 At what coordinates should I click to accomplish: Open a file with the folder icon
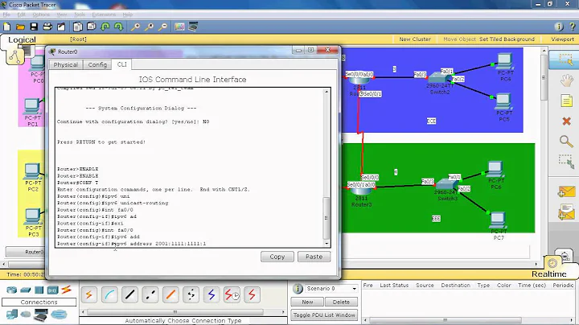click(20, 27)
